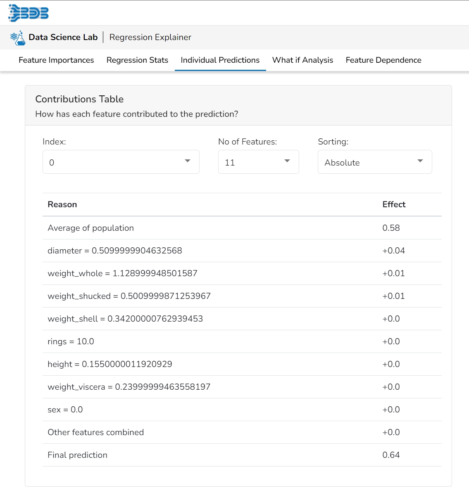This screenshot has width=469, height=502.
Task: Click the Contributions Table heading
Action: pos(79,99)
